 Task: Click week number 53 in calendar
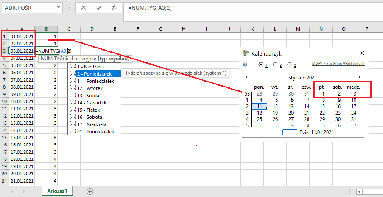(x=247, y=93)
